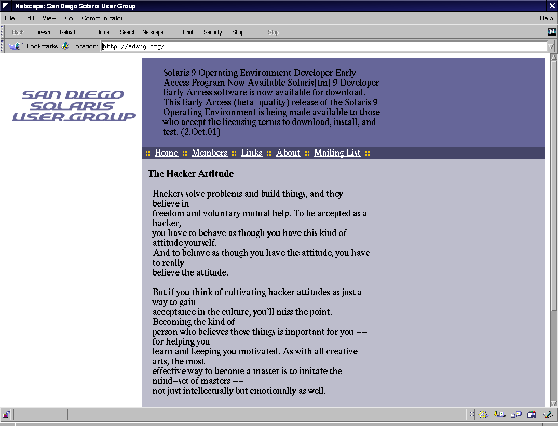This screenshot has height=426, width=558.
Task: Open the Communicator menu
Action: [102, 18]
